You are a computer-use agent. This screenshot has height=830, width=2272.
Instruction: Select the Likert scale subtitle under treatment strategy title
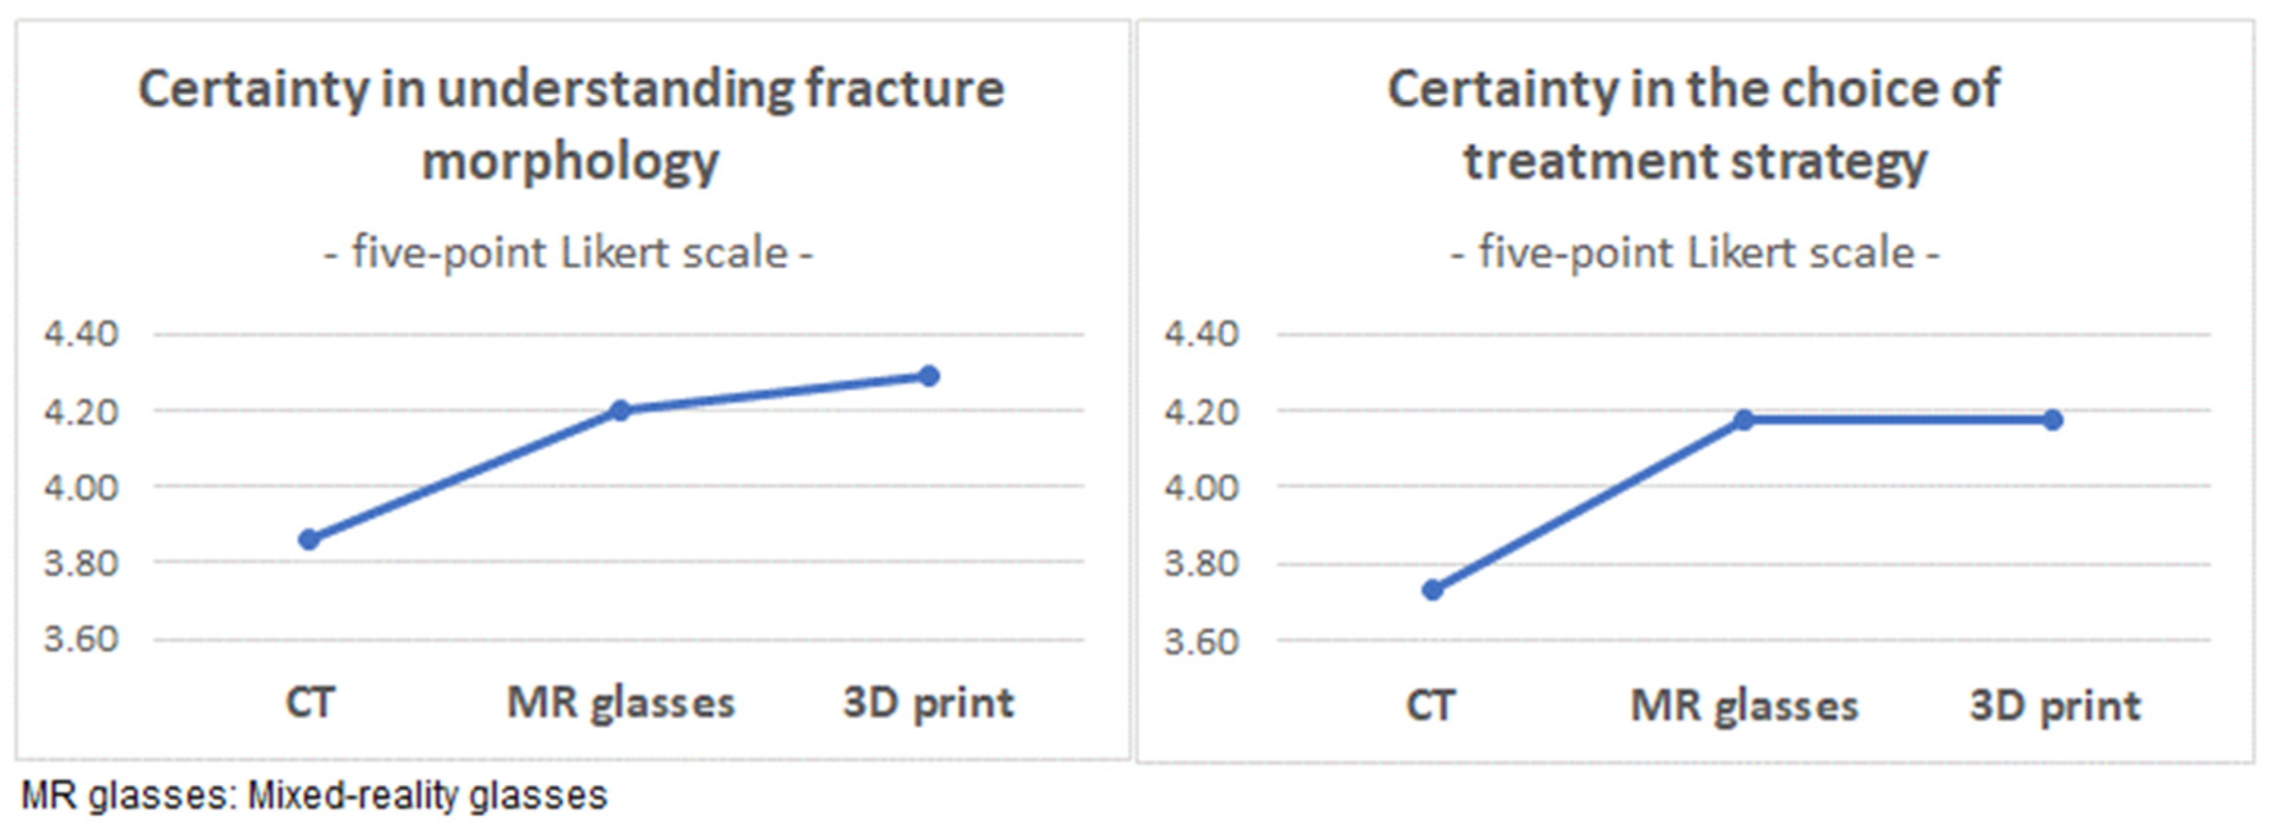pos(1695,253)
